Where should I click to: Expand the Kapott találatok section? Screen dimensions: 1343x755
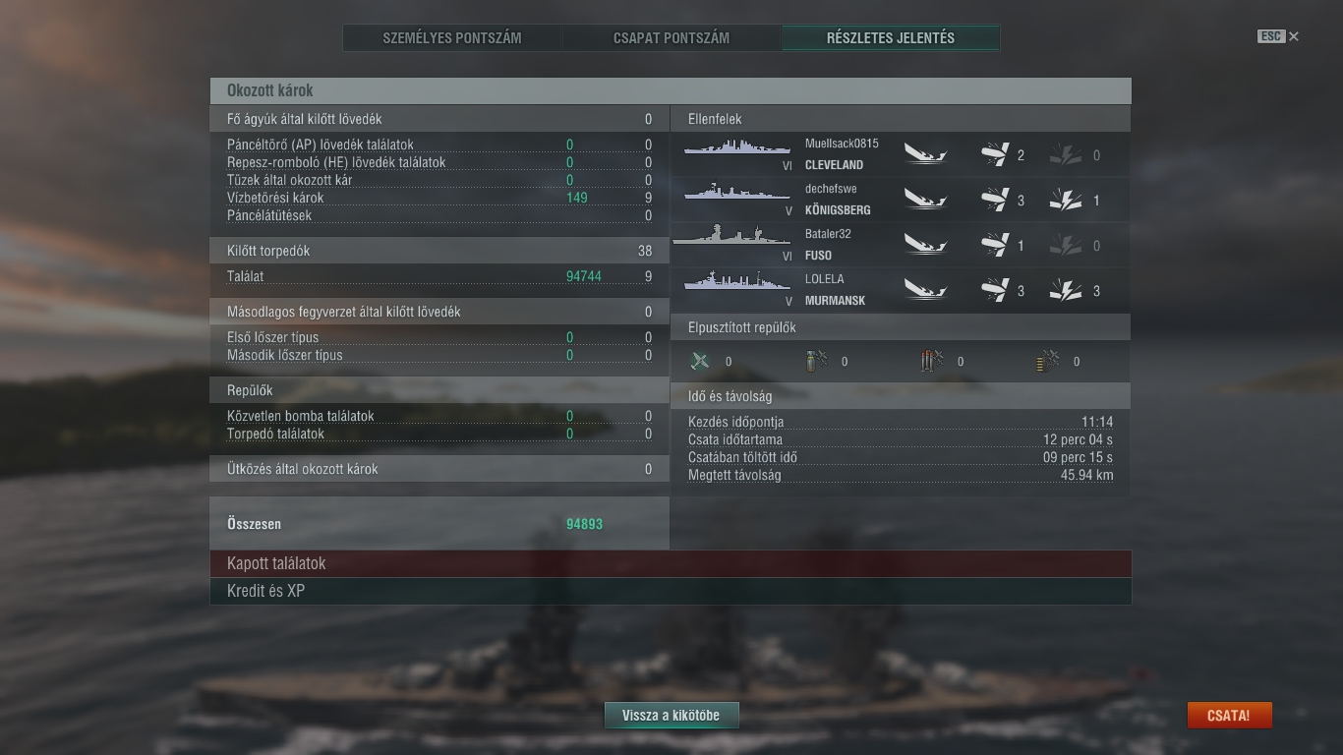(671, 563)
